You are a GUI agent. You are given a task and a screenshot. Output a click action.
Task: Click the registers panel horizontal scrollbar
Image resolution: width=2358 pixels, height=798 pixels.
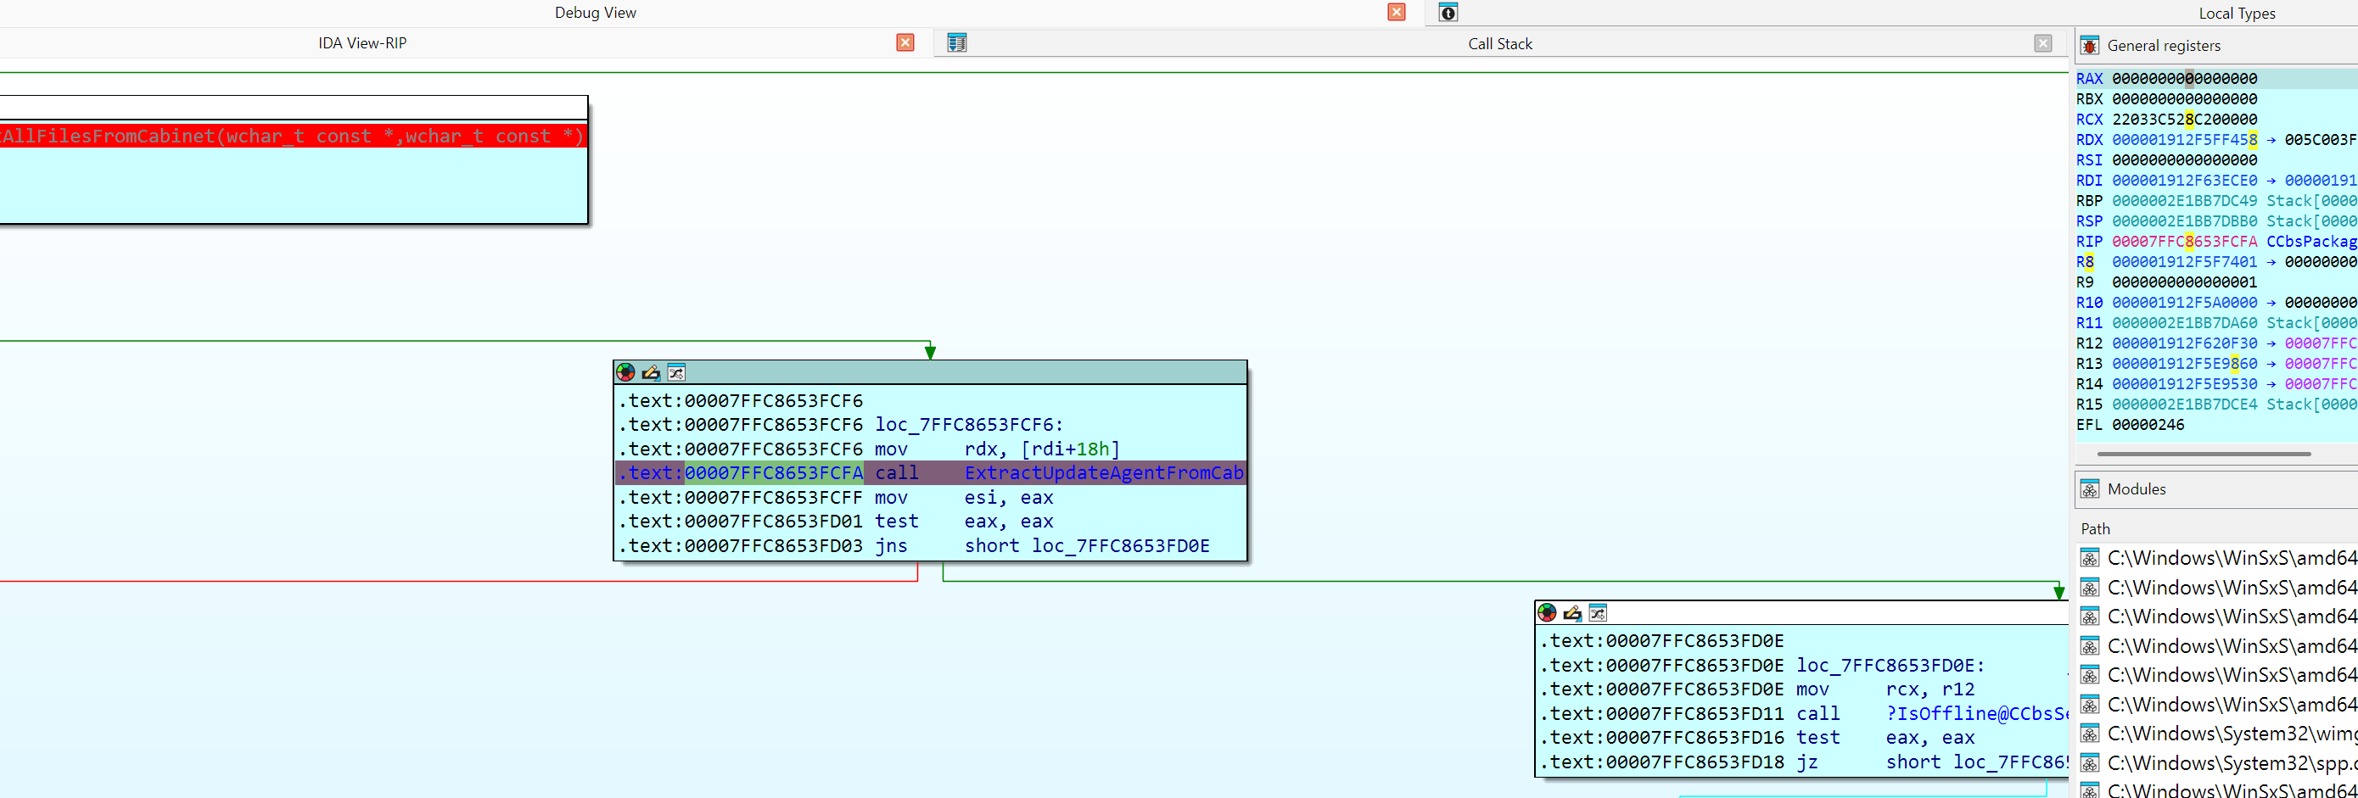point(2204,453)
